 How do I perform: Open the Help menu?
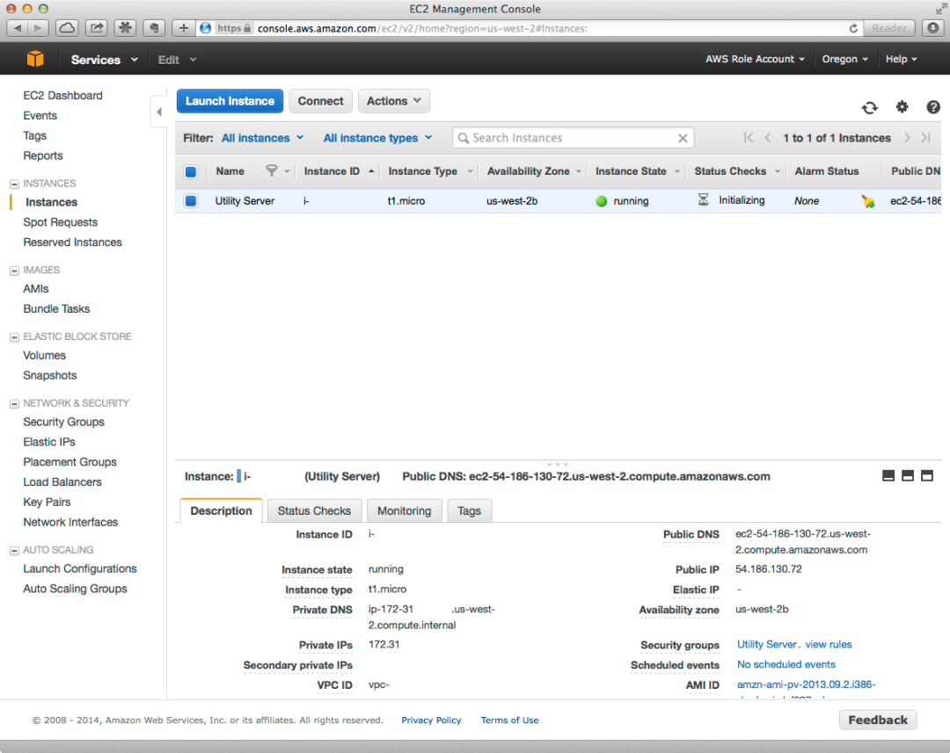[x=901, y=60]
